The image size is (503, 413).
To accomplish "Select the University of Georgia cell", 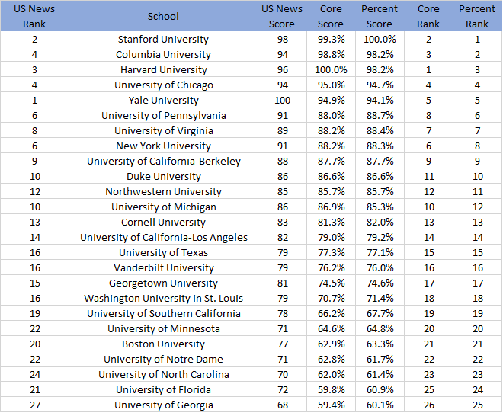I will 163,405.
